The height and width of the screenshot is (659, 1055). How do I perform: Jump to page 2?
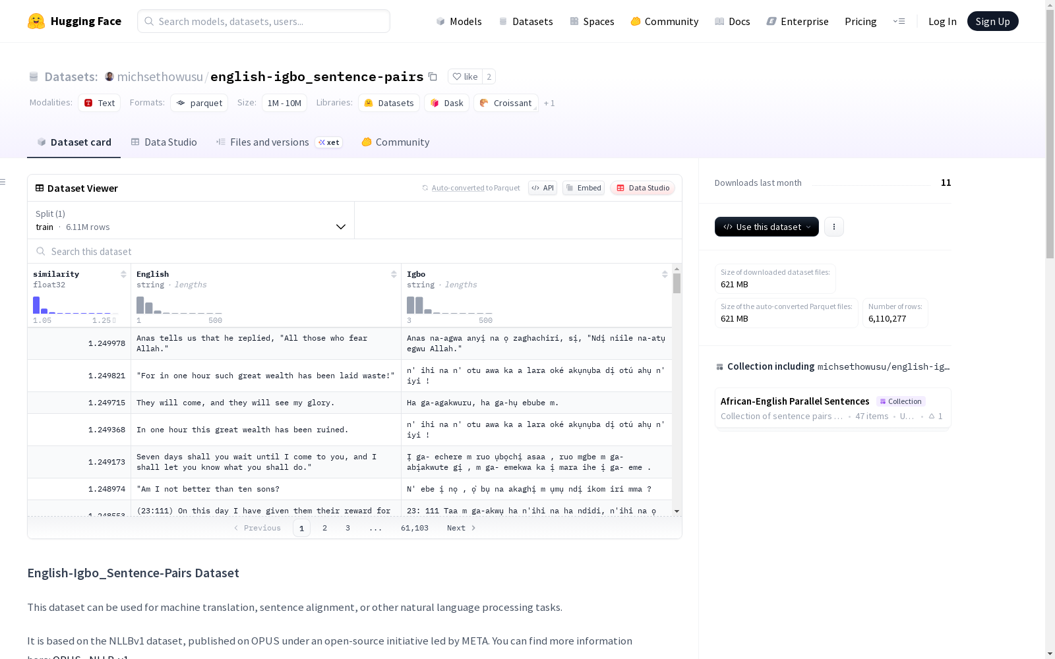324,528
